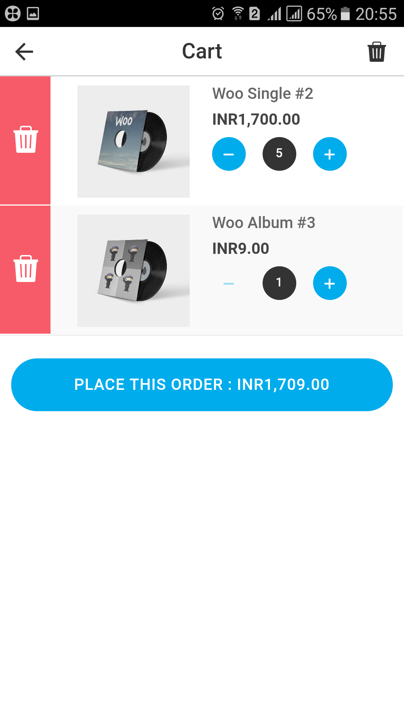Viewport: 404px width, 719px height.
Task: Decrease Woo Single #2 quantity
Action: [229, 154]
